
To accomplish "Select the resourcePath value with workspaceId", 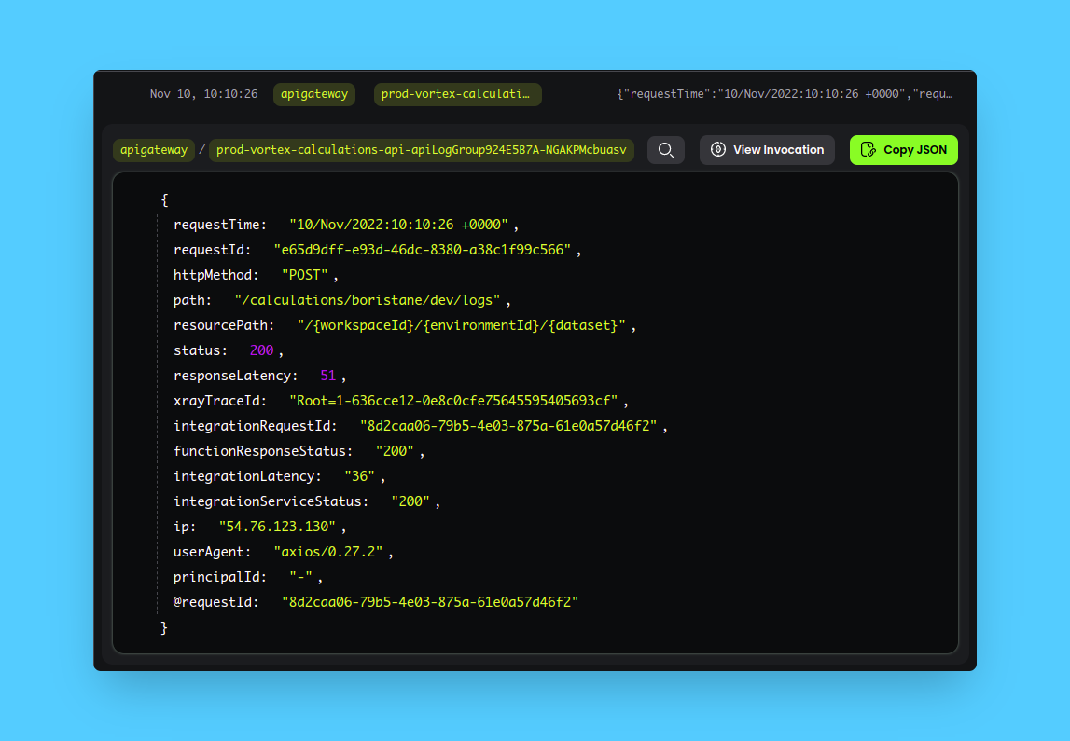I will (461, 325).
